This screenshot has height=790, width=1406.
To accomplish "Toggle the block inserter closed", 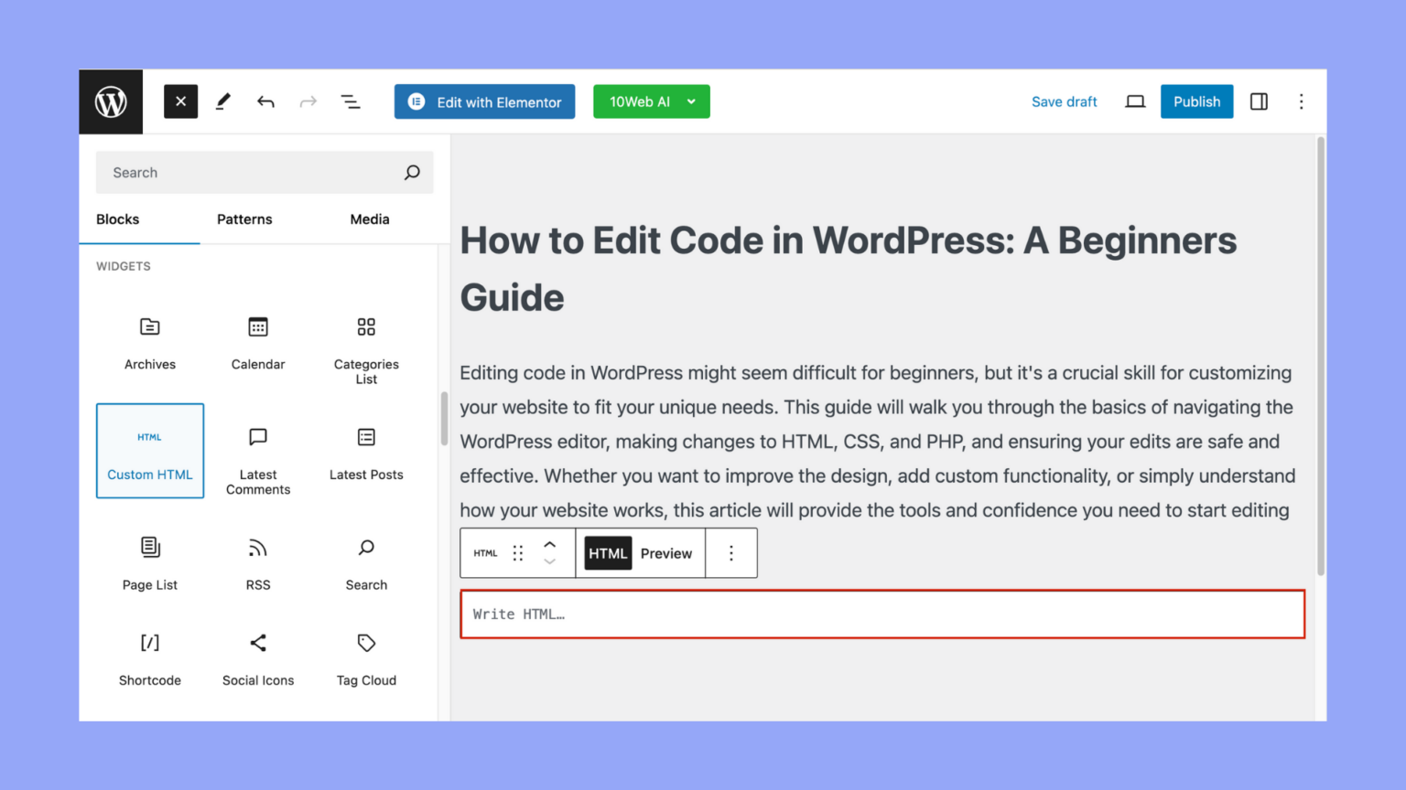I will pos(180,101).
